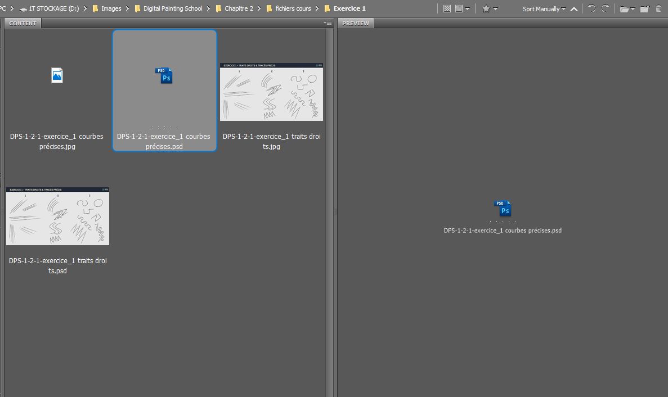This screenshot has height=397, width=668.
Task: Select the Preview panel tab
Action: point(356,23)
